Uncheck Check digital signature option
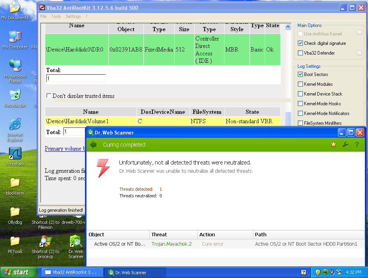The width and height of the screenshot is (368, 278). point(300,43)
